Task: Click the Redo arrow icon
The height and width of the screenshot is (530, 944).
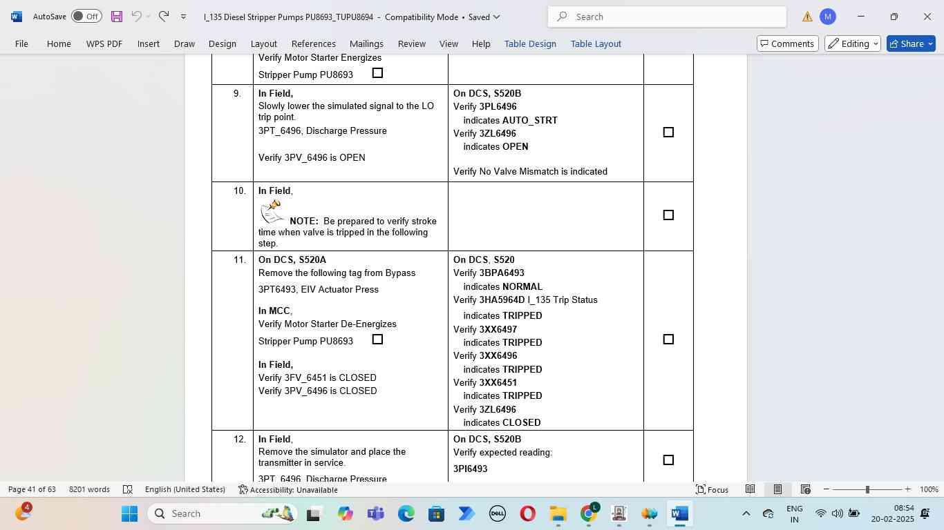Action: pyautogui.click(x=164, y=17)
